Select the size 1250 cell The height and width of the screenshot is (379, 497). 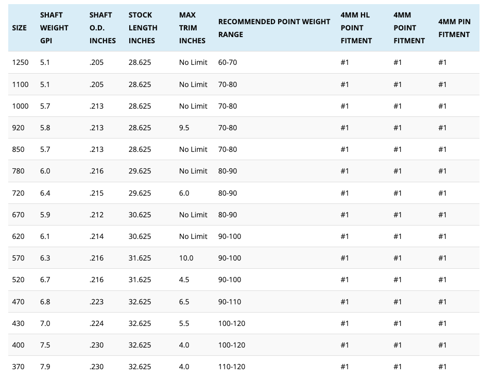click(21, 62)
